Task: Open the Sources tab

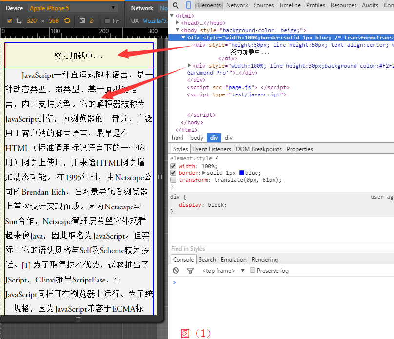Action: 263,5
